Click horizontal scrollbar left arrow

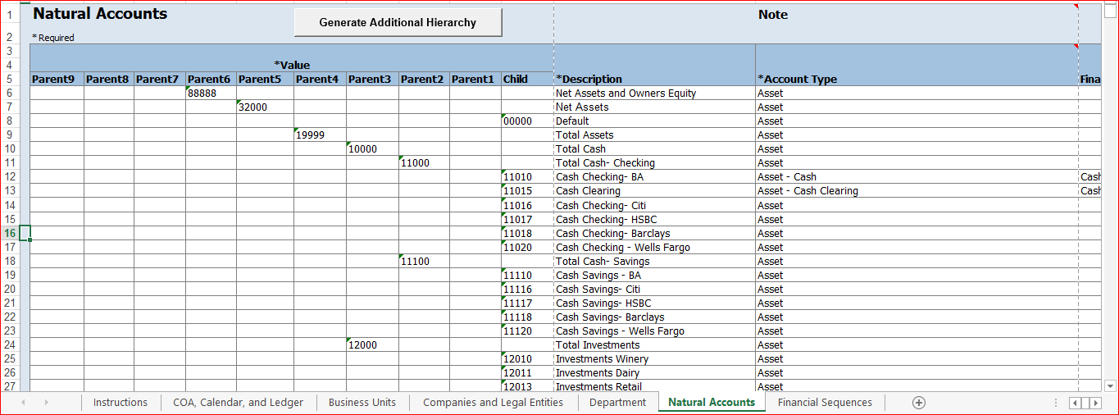point(1075,403)
